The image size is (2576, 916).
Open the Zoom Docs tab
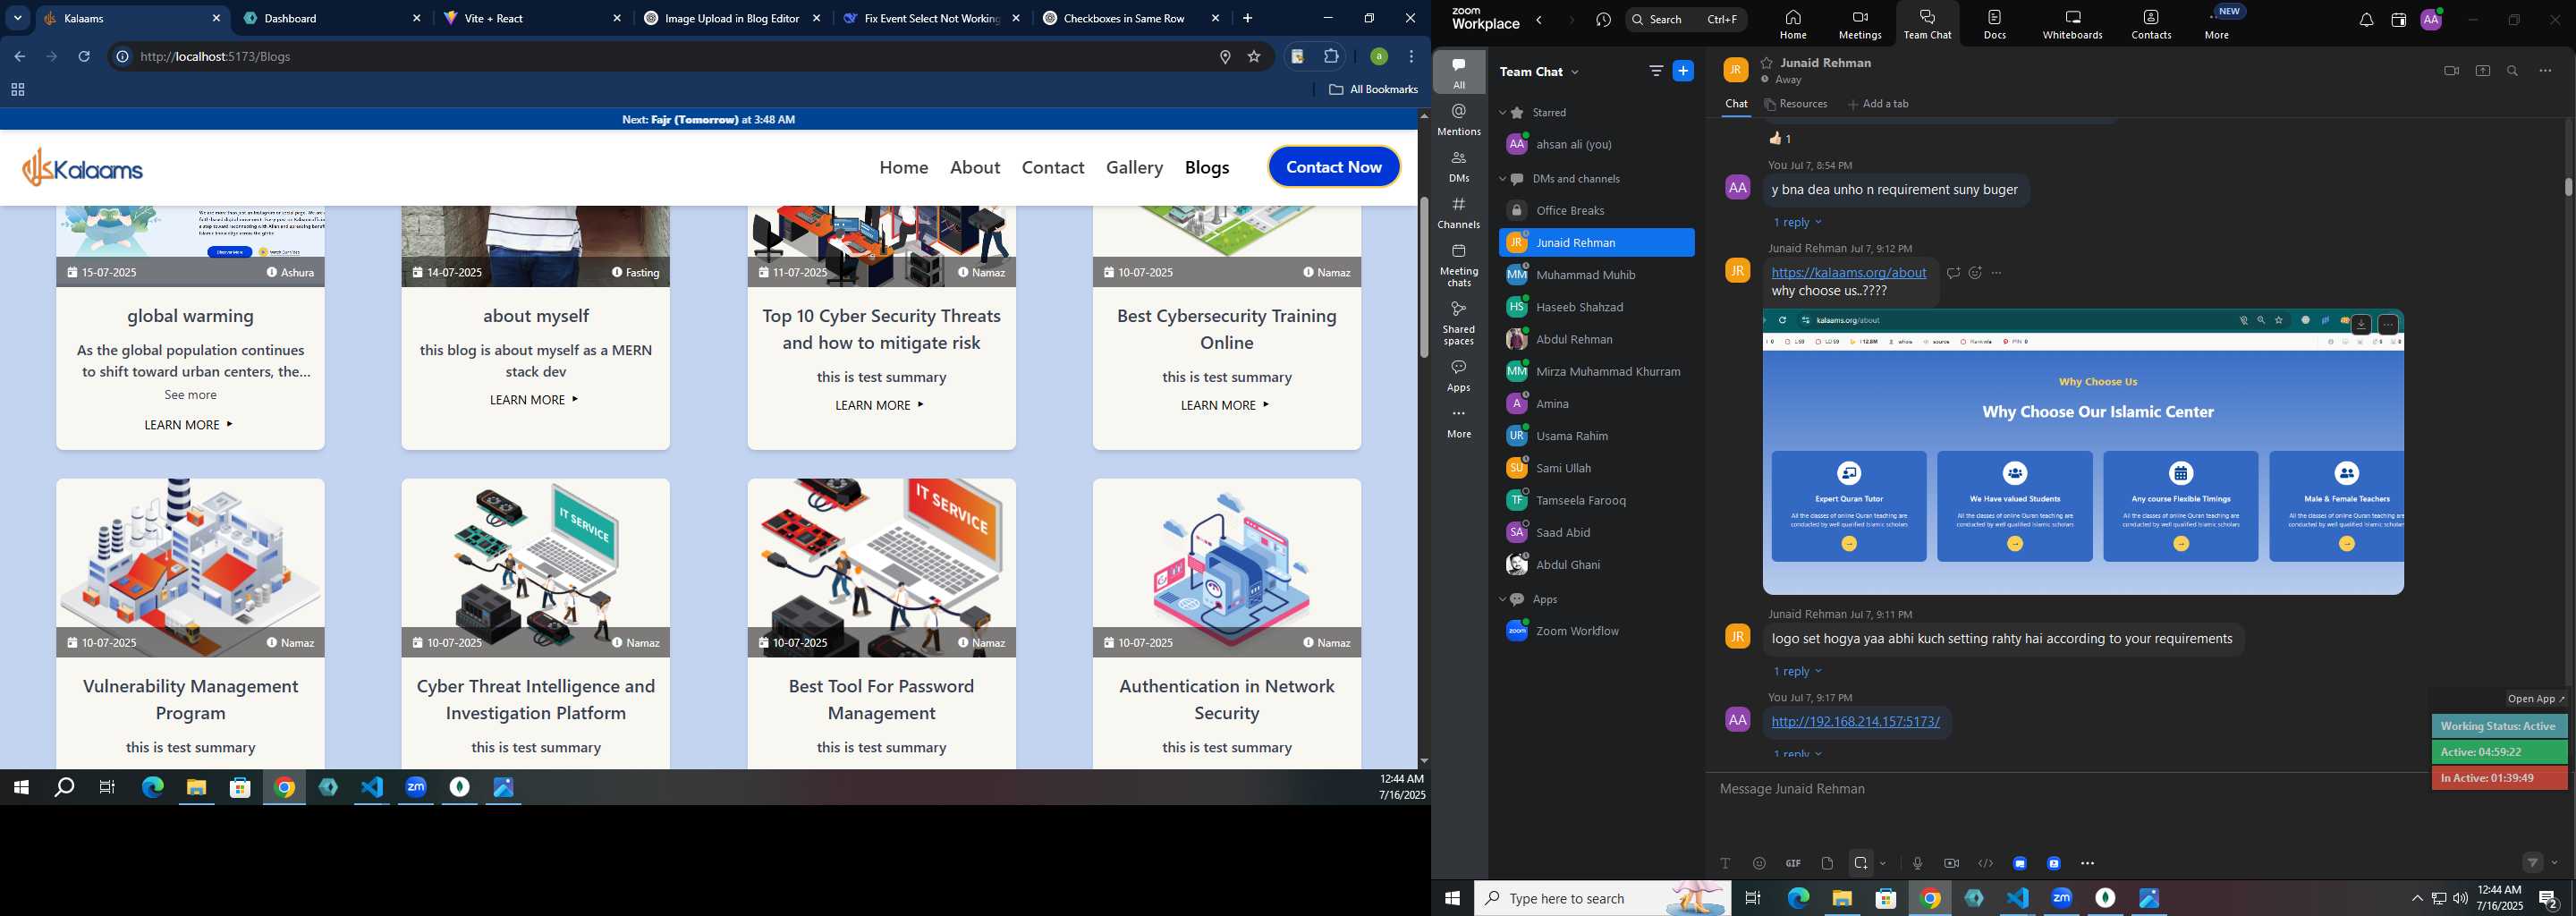[1994, 24]
